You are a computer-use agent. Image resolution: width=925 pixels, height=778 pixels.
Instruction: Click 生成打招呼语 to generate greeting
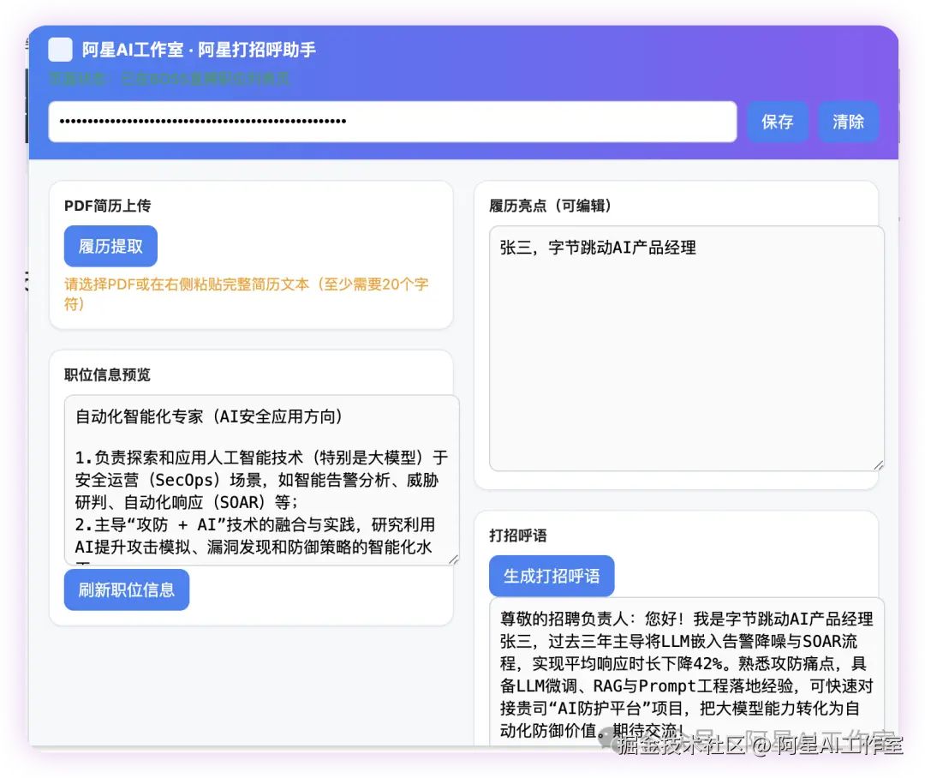click(x=552, y=576)
